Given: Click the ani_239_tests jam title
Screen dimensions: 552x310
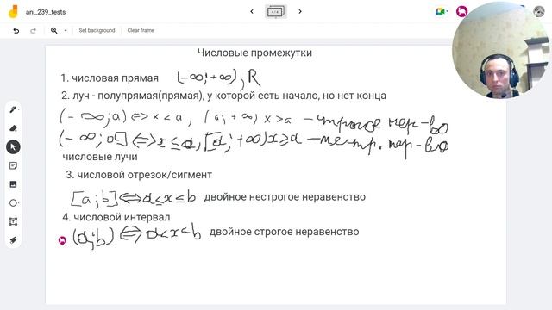Looking at the screenshot, I should 46,12.
